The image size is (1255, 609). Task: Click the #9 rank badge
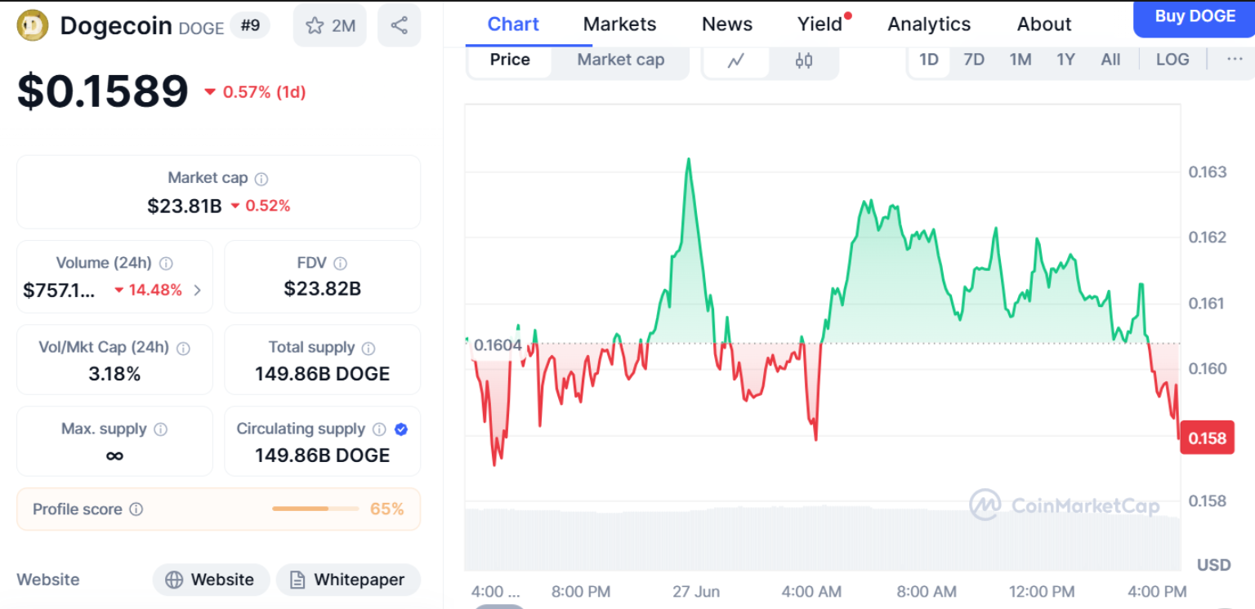250,25
